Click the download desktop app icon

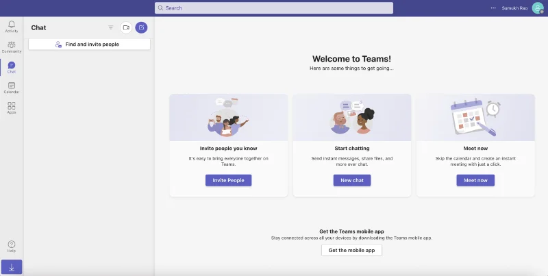click(12, 267)
